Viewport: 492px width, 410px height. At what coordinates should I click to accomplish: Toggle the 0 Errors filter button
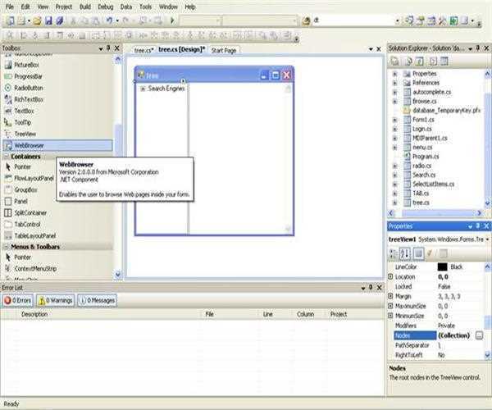tap(18, 300)
